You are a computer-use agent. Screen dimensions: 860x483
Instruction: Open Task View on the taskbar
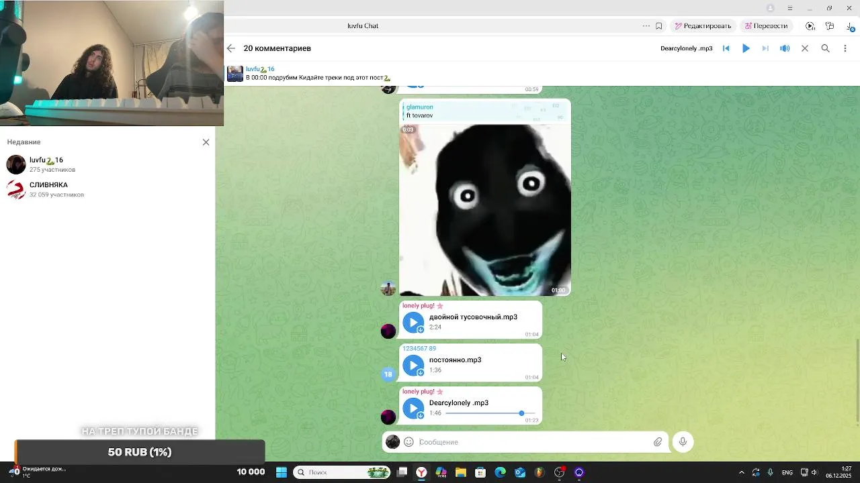coord(402,472)
